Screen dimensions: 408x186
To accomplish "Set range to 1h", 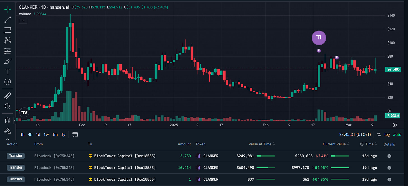I will tap(22, 135).
